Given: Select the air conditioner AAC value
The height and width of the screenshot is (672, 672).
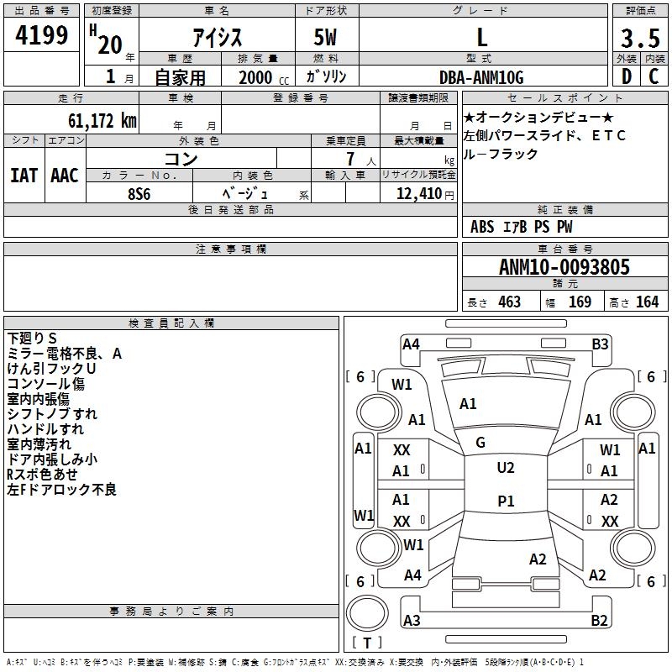Looking at the screenshot, I should coord(65,176).
